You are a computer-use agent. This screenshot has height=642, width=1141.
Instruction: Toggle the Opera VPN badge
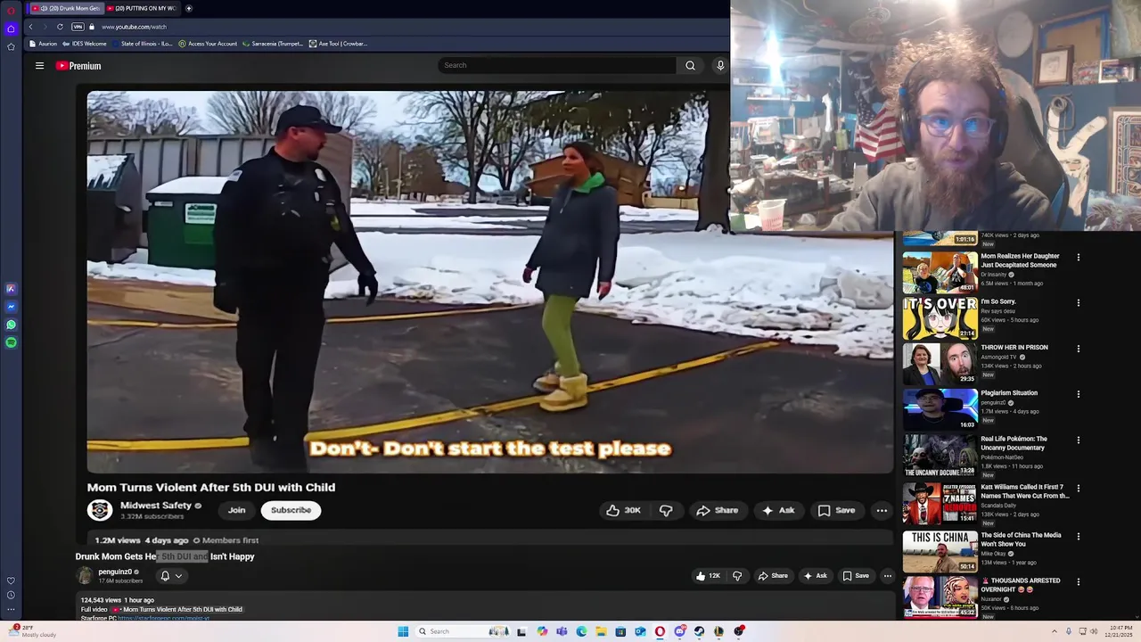(x=78, y=27)
